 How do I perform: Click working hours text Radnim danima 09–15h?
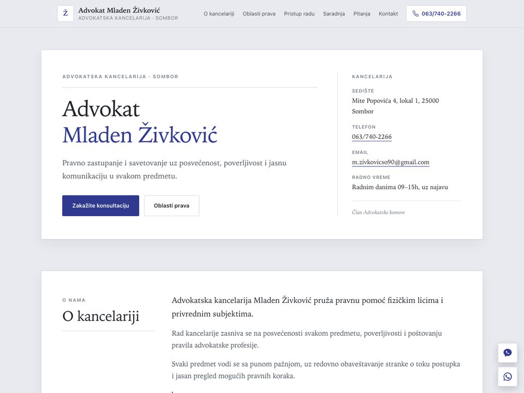click(x=385, y=187)
